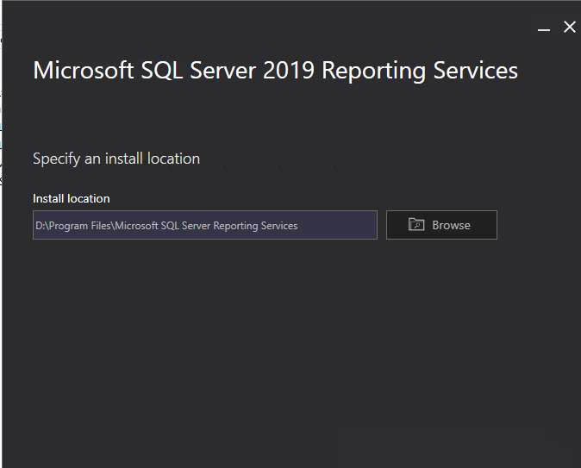The image size is (581, 468).
Task: Click the word "Browse" beside the folder icon
Action: click(451, 225)
